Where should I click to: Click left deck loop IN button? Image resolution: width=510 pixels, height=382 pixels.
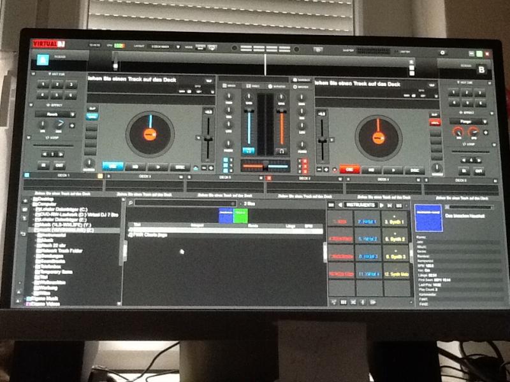[43, 166]
